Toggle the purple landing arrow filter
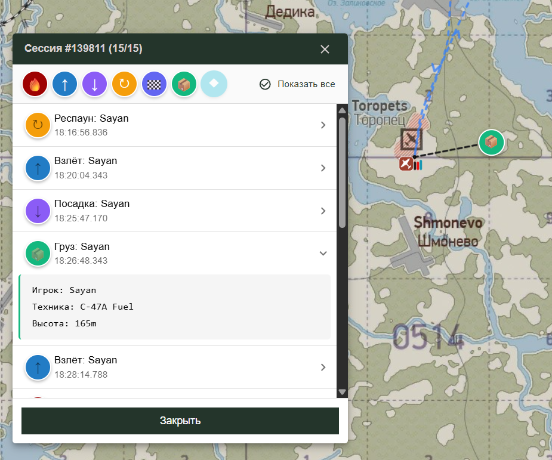This screenshot has width=552, height=460. [x=94, y=85]
